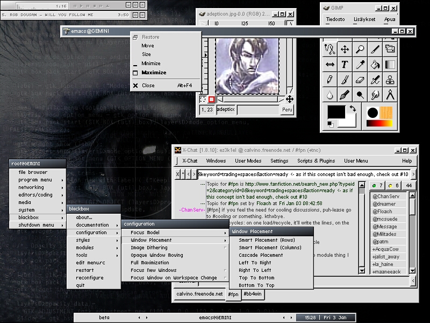Select the Smudge finger tool in GIMP

(x=375, y=95)
